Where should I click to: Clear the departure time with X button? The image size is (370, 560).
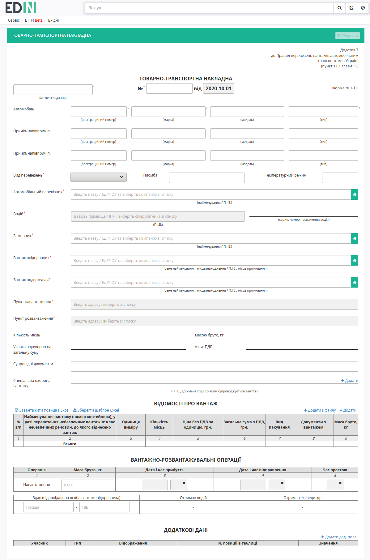[277, 485]
